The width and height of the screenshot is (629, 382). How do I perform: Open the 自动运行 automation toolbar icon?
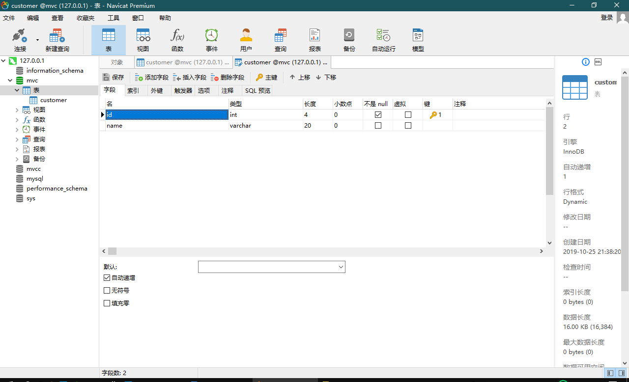point(384,40)
